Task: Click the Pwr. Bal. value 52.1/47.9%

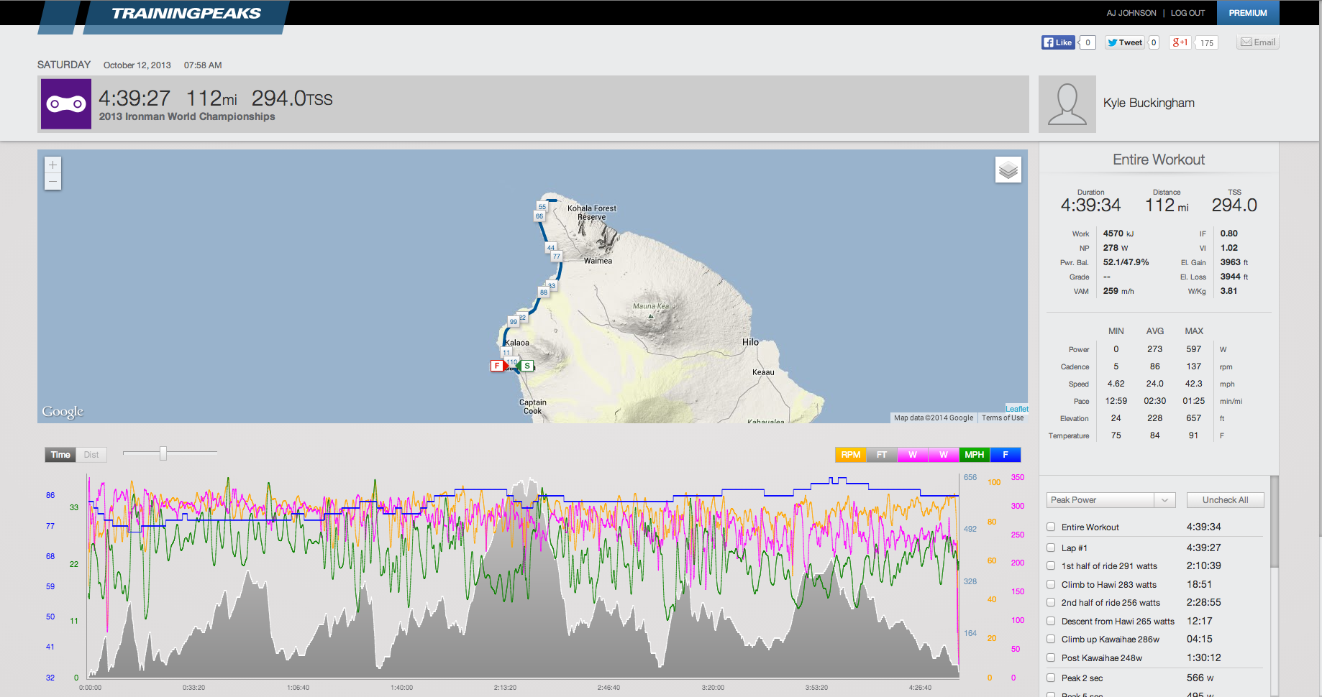Action: 1126,262
